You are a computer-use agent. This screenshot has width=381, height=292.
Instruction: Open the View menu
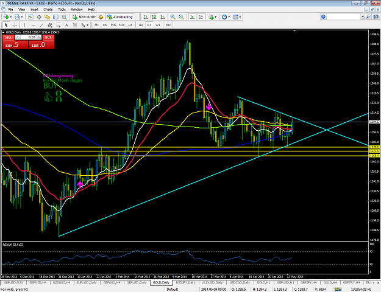(21, 10)
